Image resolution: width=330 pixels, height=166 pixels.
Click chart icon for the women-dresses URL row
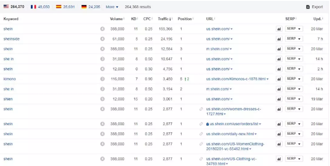279,109
